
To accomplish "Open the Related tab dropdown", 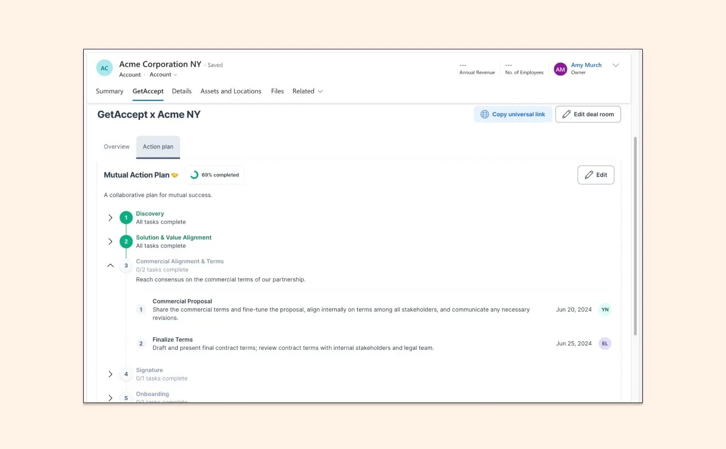I will pos(307,91).
